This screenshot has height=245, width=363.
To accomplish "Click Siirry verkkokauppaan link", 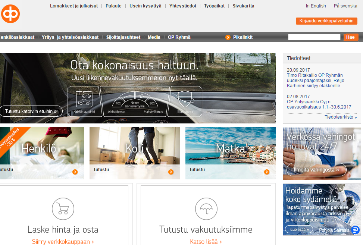I will (x=63, y=242).
